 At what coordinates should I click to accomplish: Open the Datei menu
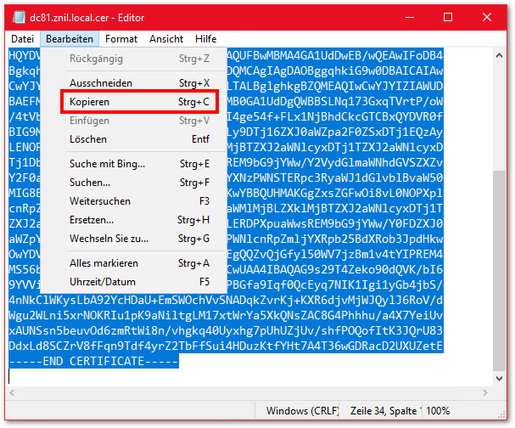23,39
